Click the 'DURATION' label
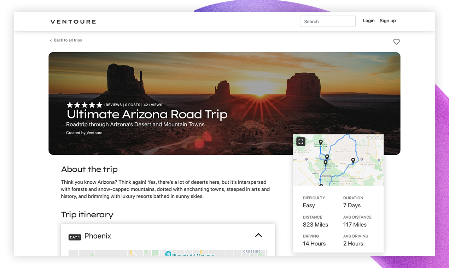The height and width of the screenshot is (268, 449). pyautogui.click(x=353, y=198)
